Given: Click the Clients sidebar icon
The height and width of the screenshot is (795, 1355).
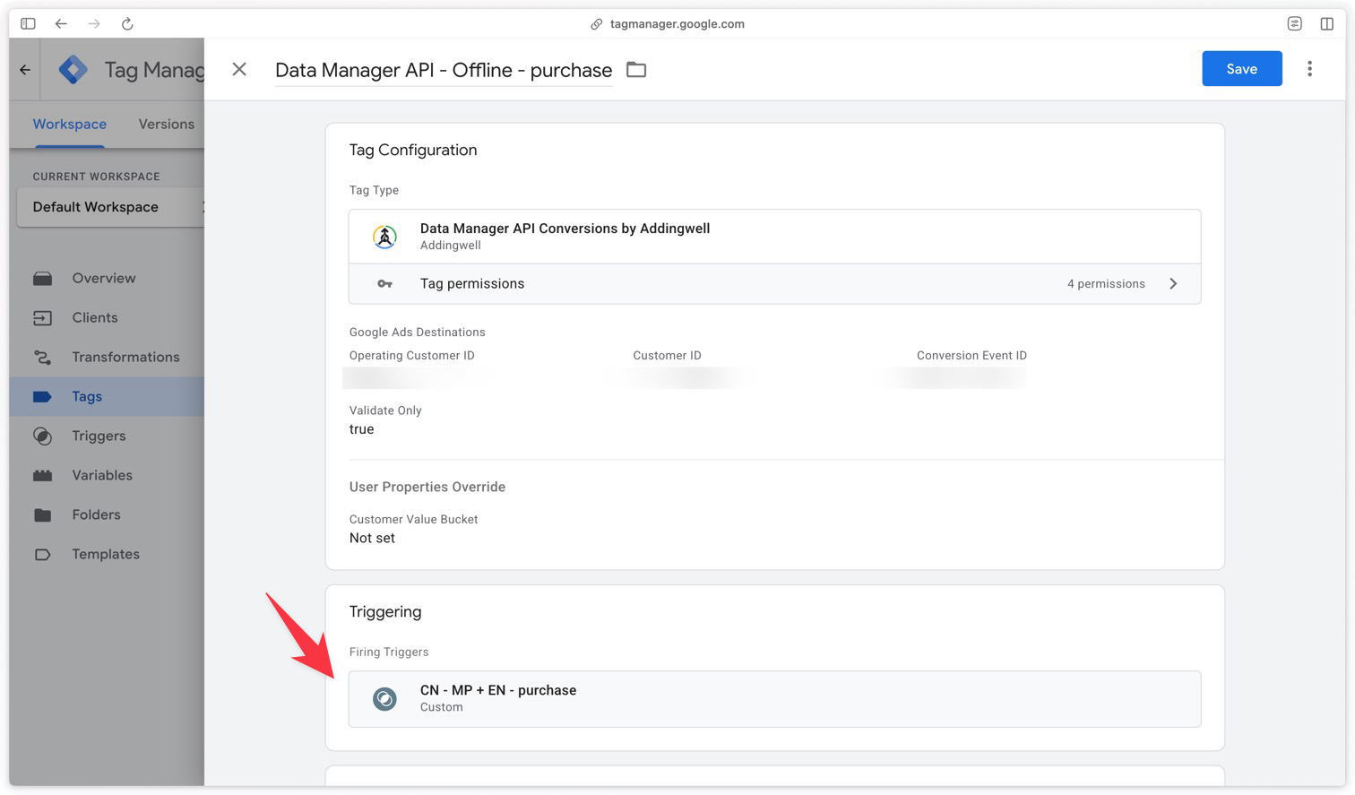Looking at the screenshot, I should 42,317.
